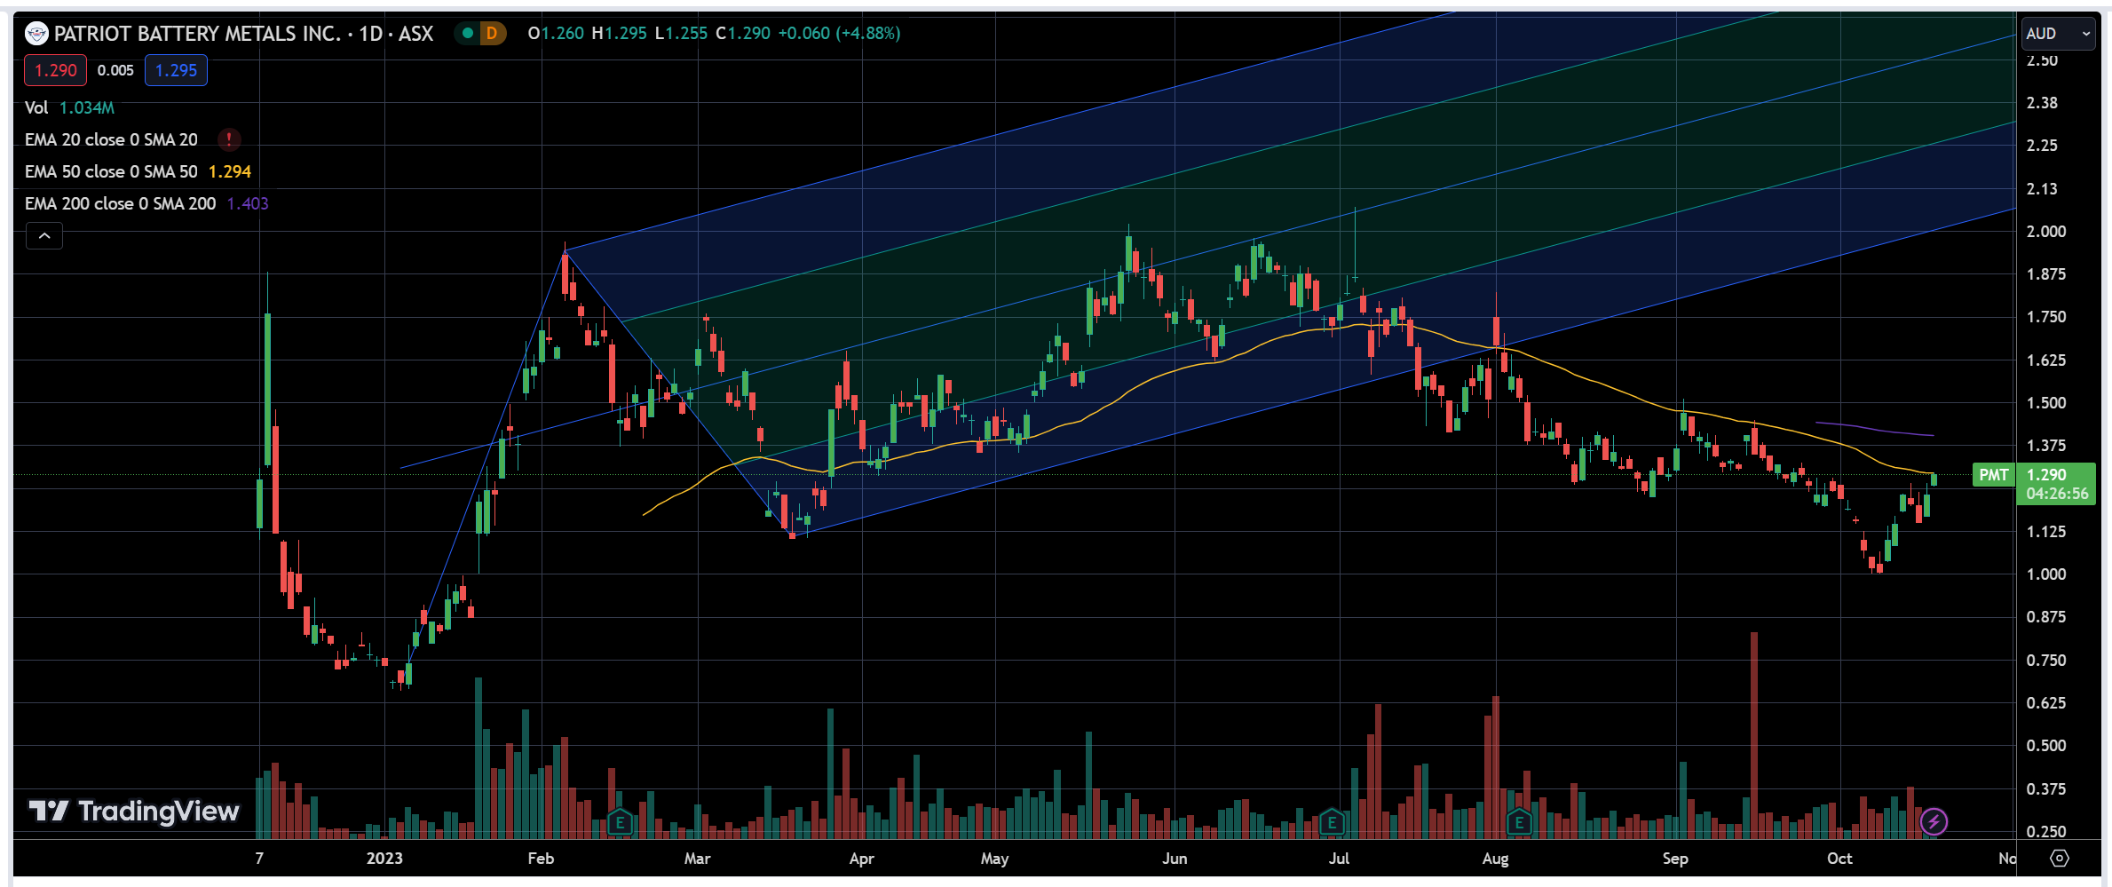Click the EMA 50 value 1.294

[230, 171]
